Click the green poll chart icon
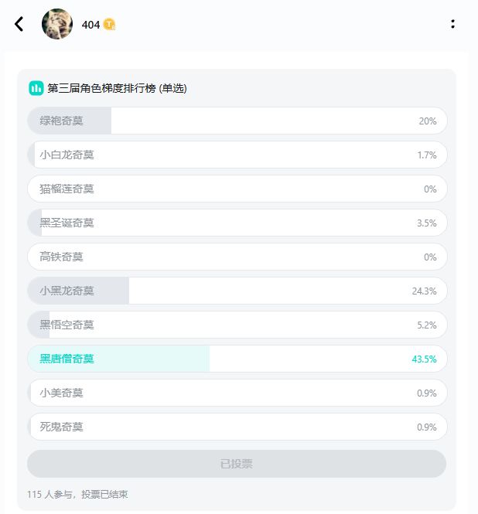Viewport: 478px width, 514px height. 36,88
